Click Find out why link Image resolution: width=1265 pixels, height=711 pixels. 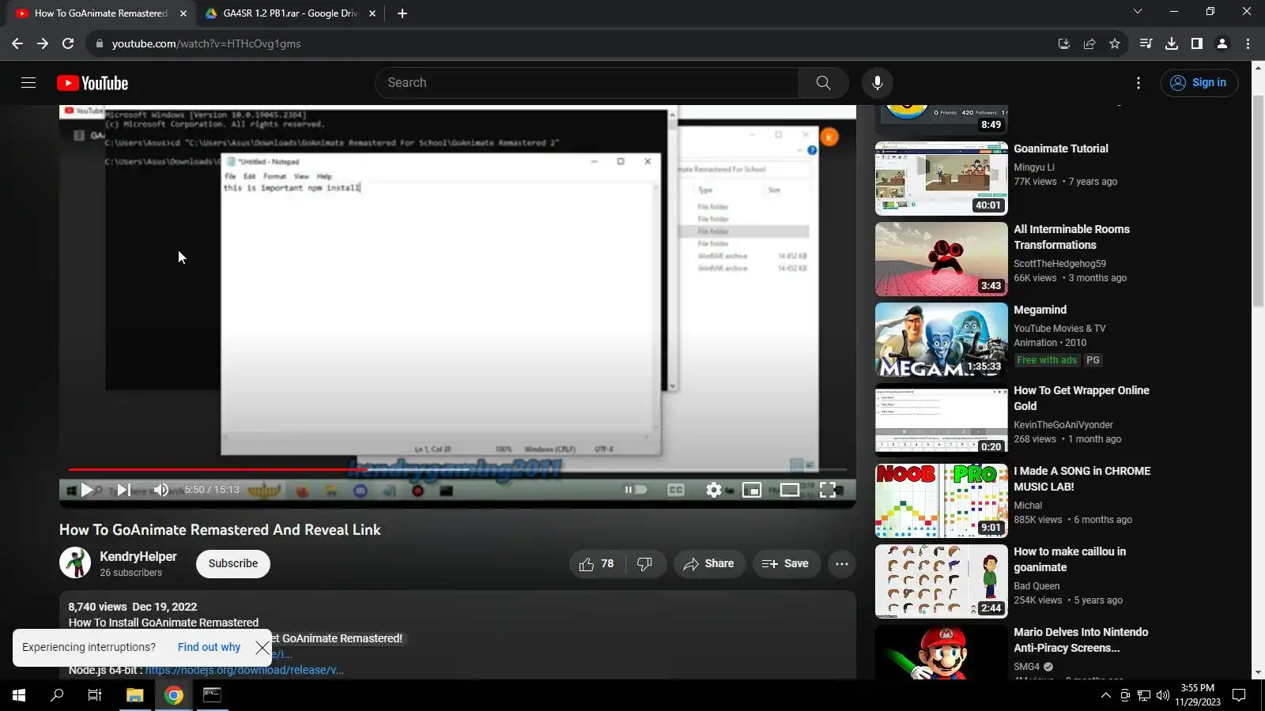(209, 647)
